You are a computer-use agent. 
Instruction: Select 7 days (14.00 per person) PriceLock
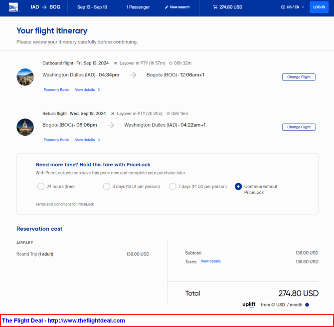click(172, 186)
